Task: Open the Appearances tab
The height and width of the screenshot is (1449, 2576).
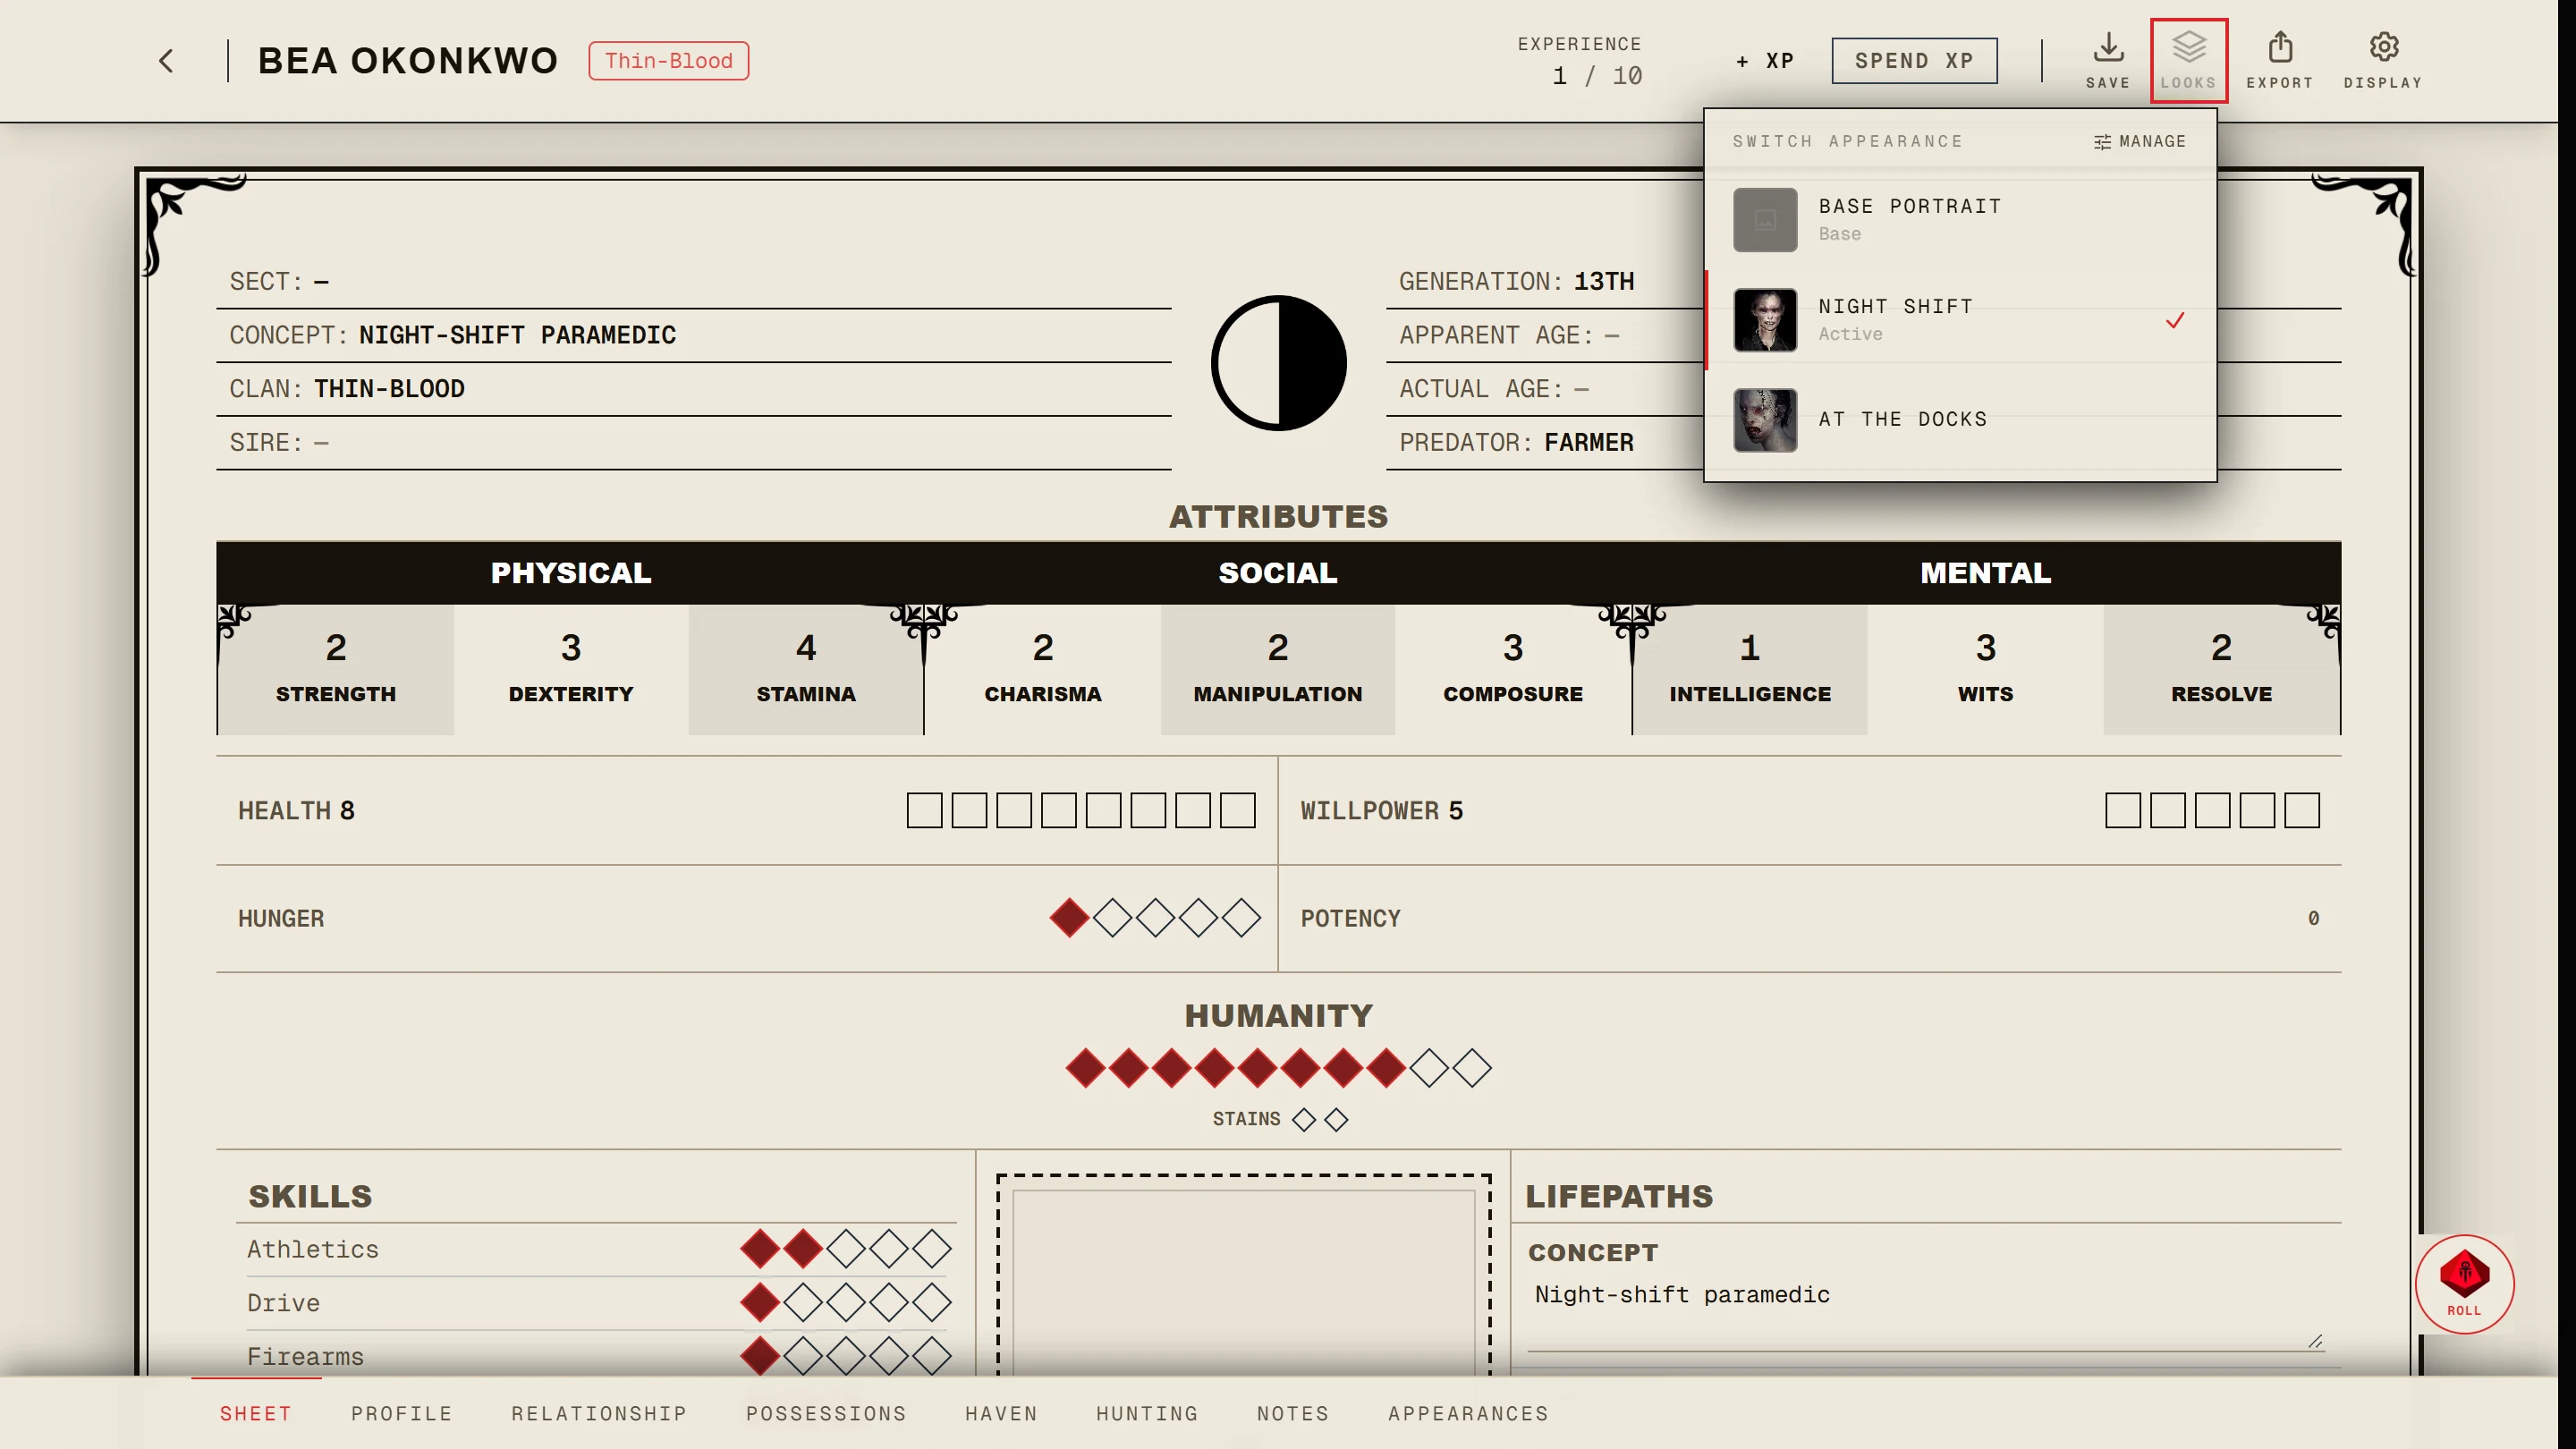Action: (x=1468, y=1413)
